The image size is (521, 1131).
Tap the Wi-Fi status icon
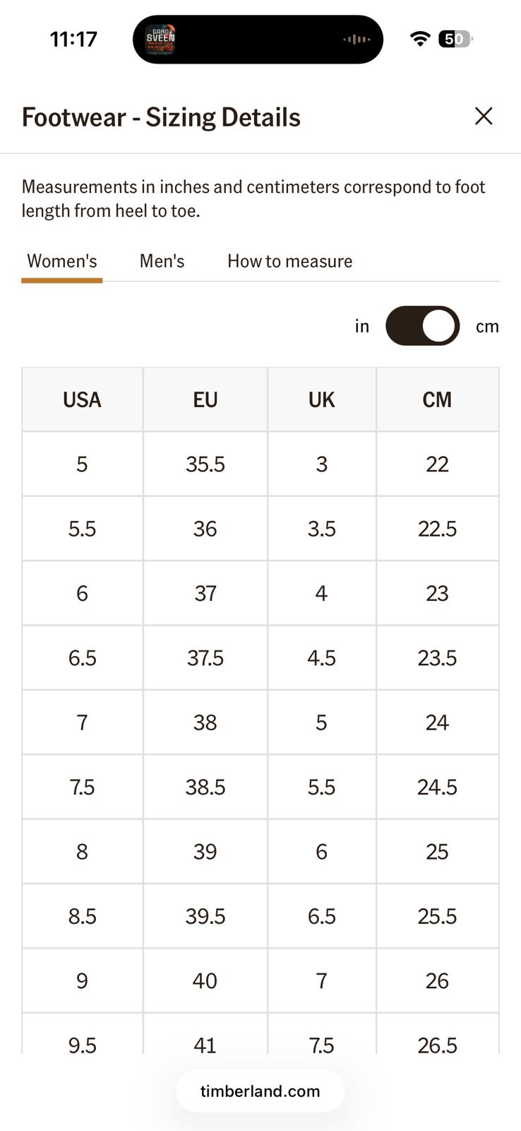coord(420,39)
